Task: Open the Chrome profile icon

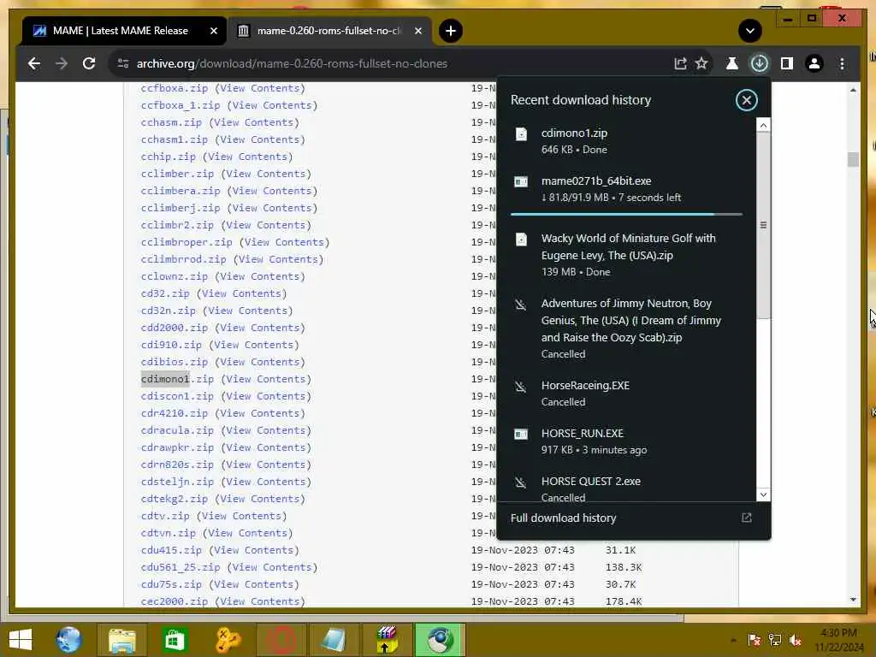Action: 814,63
